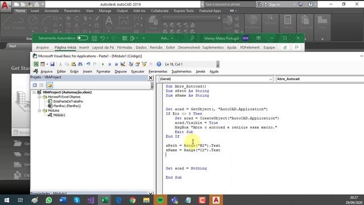Click the Set acad = Nothing code line
The height and width of the screenshot is (205, 364).
tap(186, 169)
